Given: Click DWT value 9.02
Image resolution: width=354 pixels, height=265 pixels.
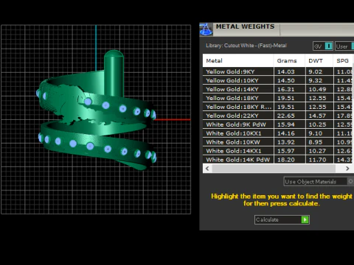Looking at the screenshot, I should click(316, 71).
